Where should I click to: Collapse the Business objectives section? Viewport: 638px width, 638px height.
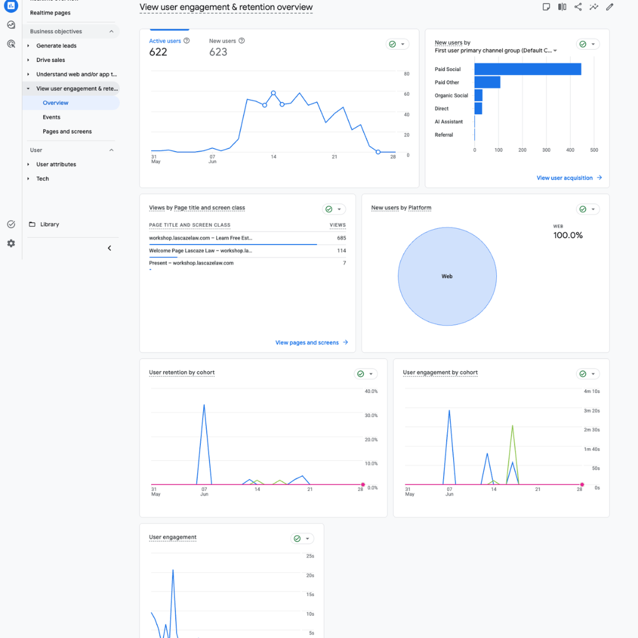point(112,31)
